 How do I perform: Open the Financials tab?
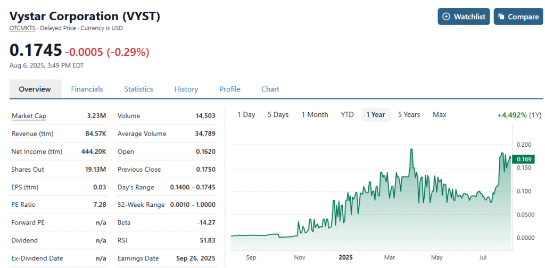tap(87, 89)
